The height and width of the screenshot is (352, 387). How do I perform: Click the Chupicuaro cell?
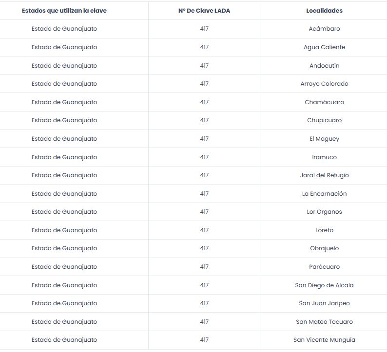[x=324, y=120]
